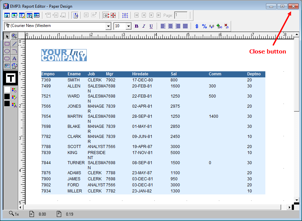302x221 pixels.
Task: Center align the text
Action: [171, 26]
